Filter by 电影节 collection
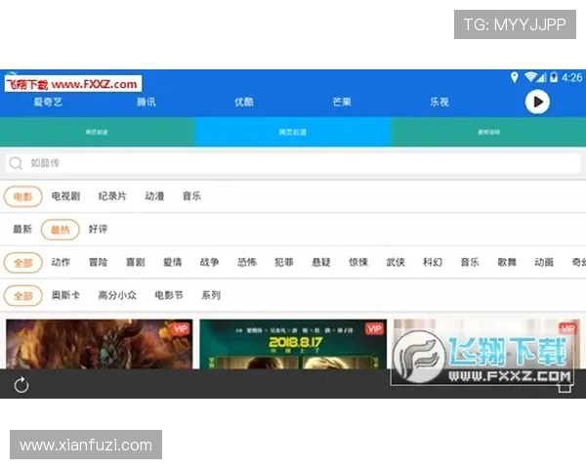 tap(169, 295)
